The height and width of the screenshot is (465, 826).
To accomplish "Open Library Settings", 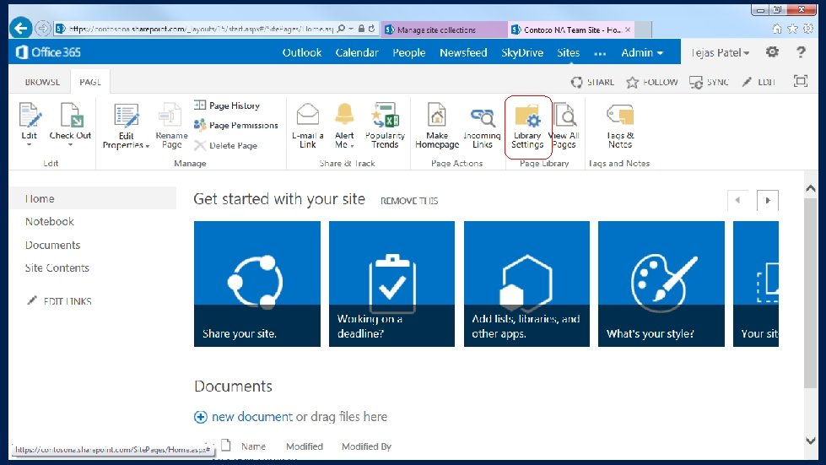I will coord(527,127).
